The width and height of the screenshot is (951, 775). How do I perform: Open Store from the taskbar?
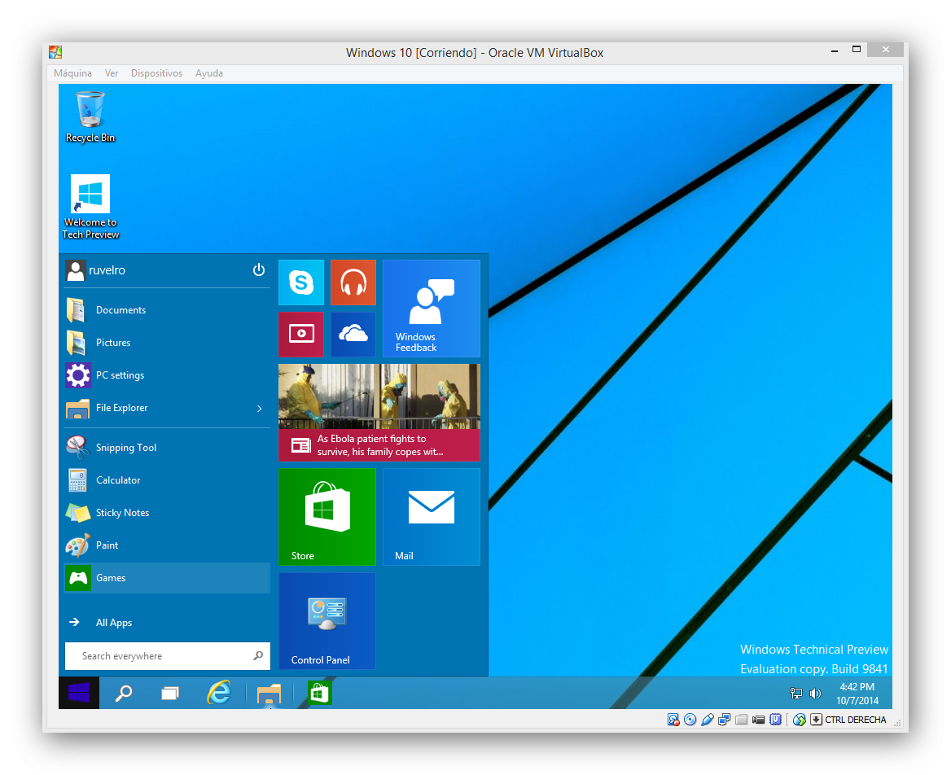pyautogui.click(x=319, y=693)
